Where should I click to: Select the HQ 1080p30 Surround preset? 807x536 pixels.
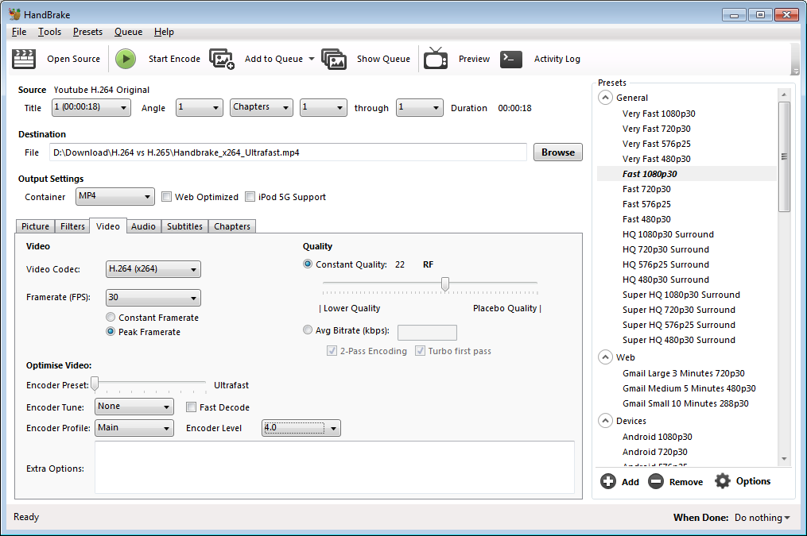coord(668,234)
